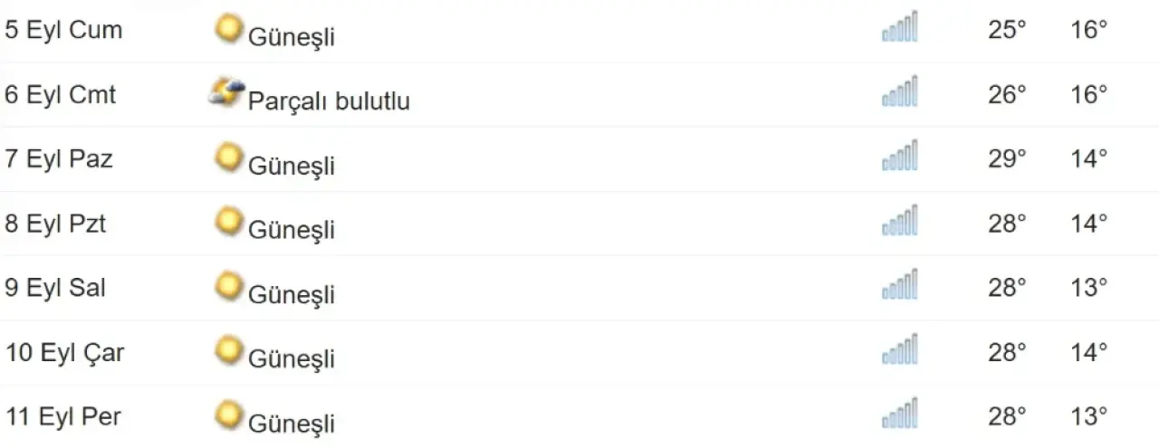Click wind strength bars icon for 6 Eyl Cmt

point(899,91)
